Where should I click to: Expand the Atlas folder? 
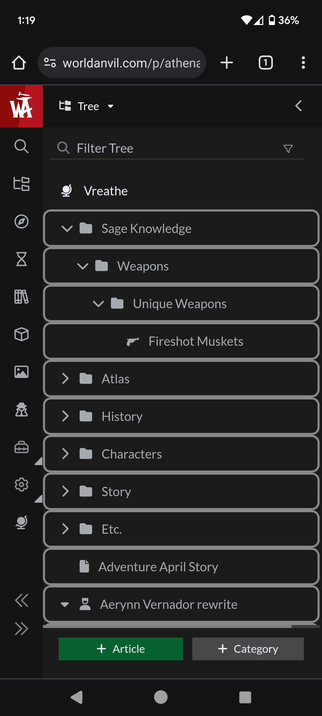pos(66,379)
